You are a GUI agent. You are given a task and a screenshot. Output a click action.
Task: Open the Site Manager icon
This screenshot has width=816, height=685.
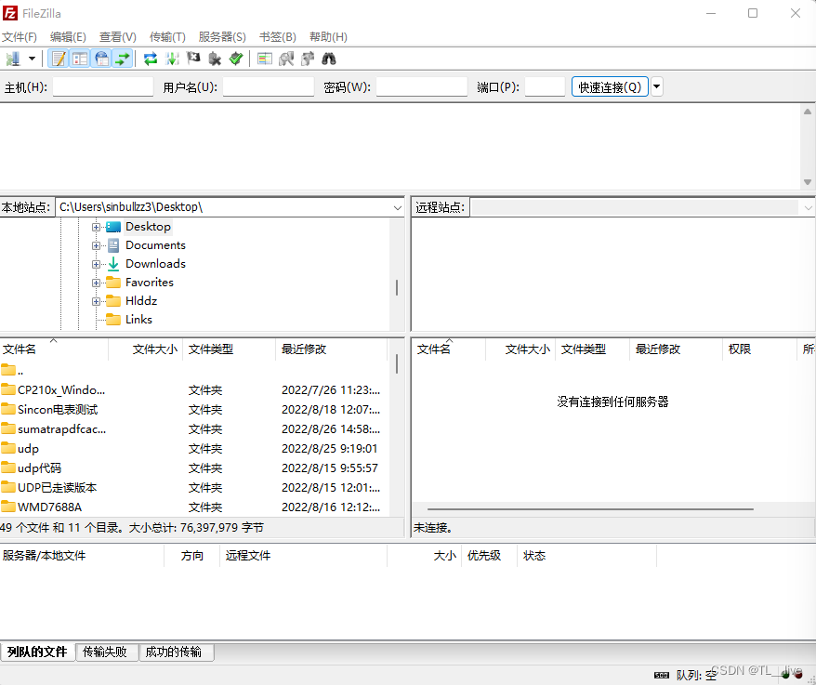pyautogui.click(x=13, y=59)
